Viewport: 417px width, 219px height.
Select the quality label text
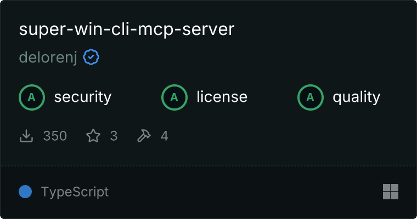click(x=356, y=97)
